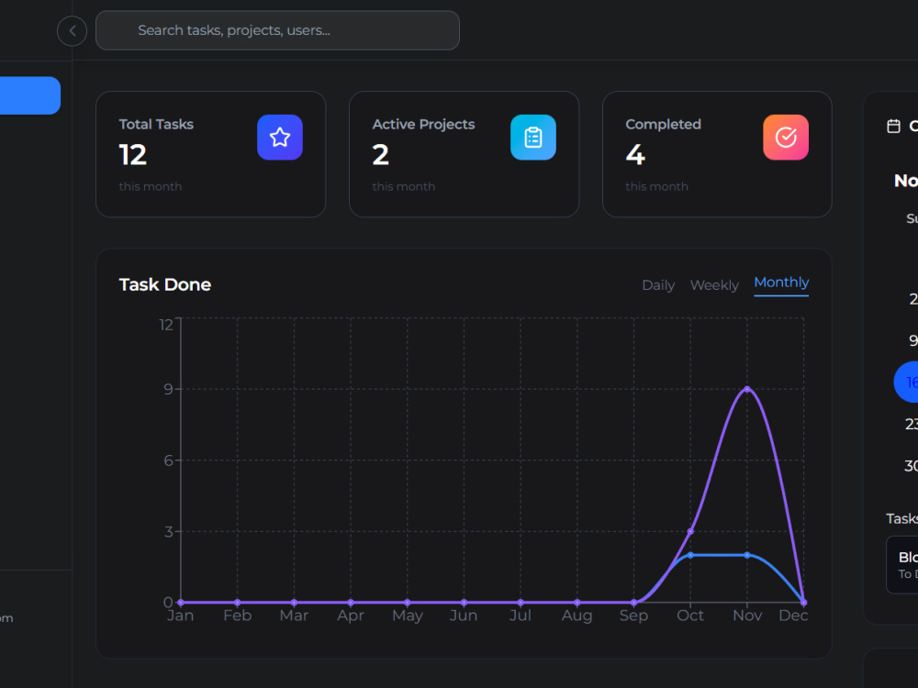The height and width of the screenshot is (688, 918).
Task: Click the checkmark icon on Completed card
Action: click(786, 138)
